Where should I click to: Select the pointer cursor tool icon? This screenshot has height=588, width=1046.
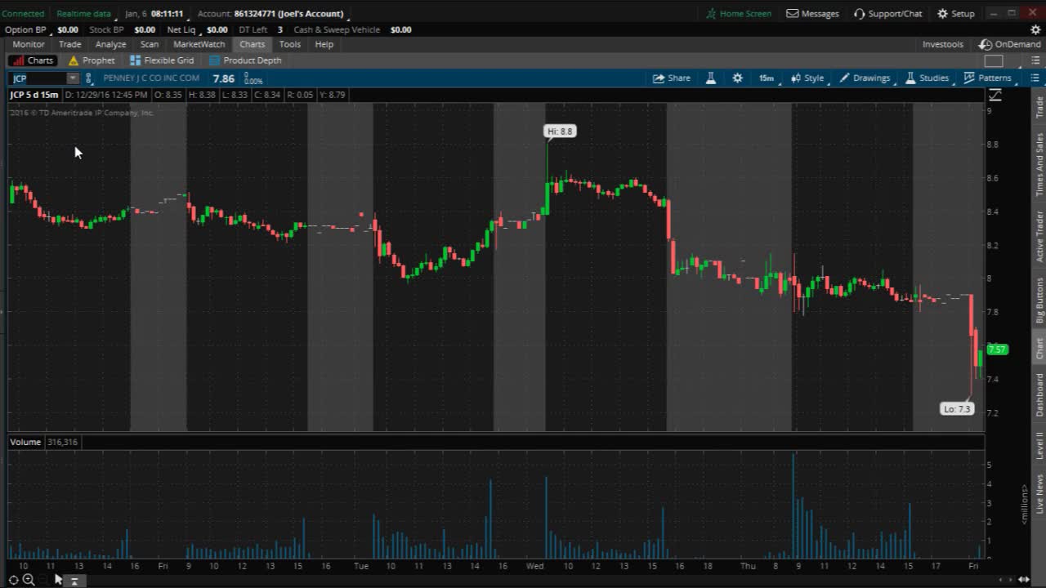pyautogui.click(x=58, y=580)
